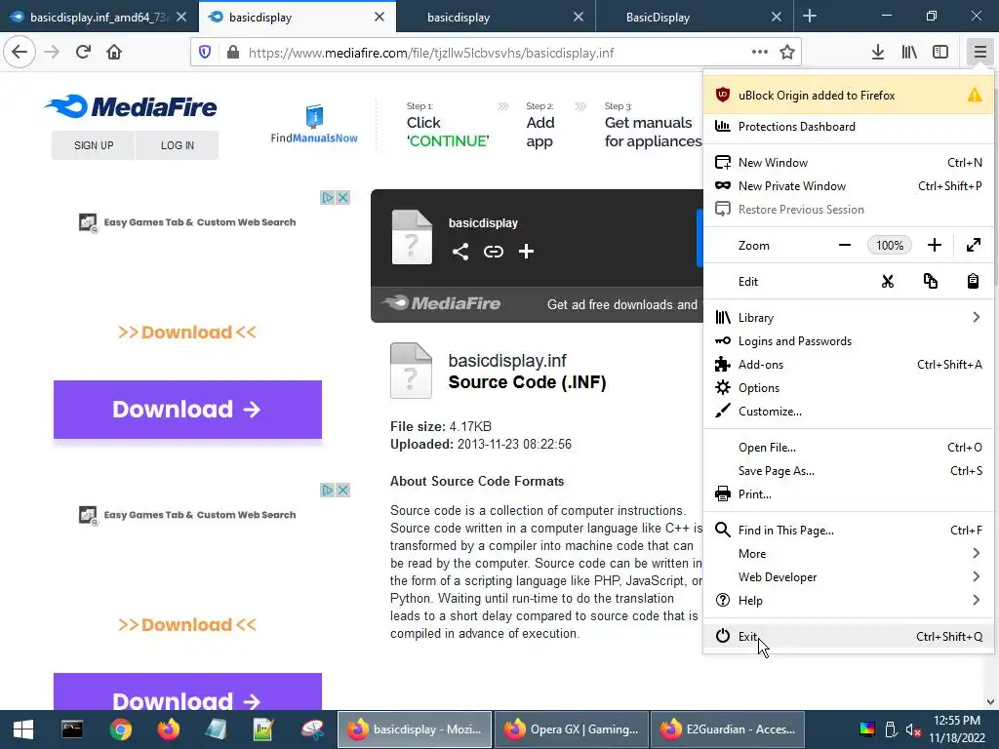
Task: Open Windows Start menu
Action: [23, 729]
